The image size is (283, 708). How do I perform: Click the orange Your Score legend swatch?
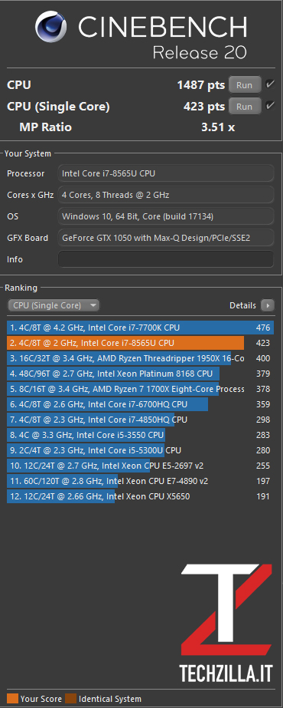tap(12, 699)
